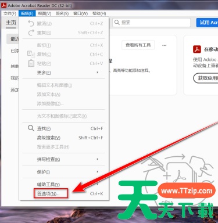Screen dimensions: 218x223
Task: Switch to the 主页 tab
Action: coord(11,23)
